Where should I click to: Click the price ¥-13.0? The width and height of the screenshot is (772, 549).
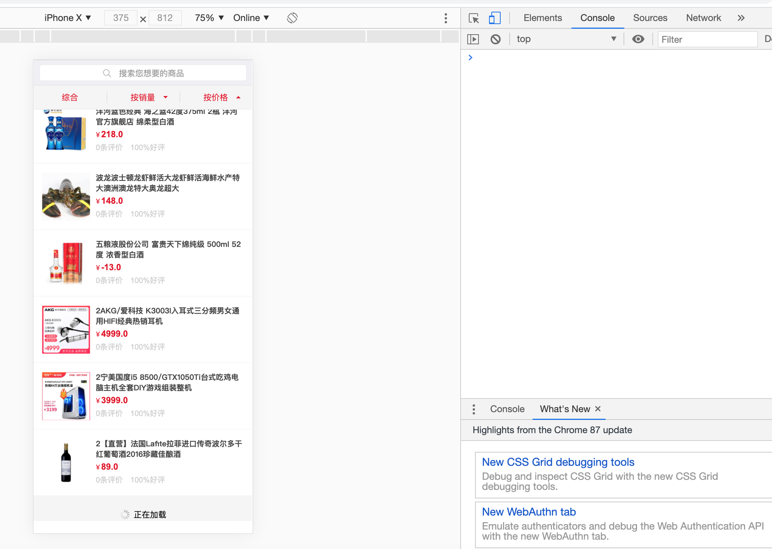[x=108, y=268]
